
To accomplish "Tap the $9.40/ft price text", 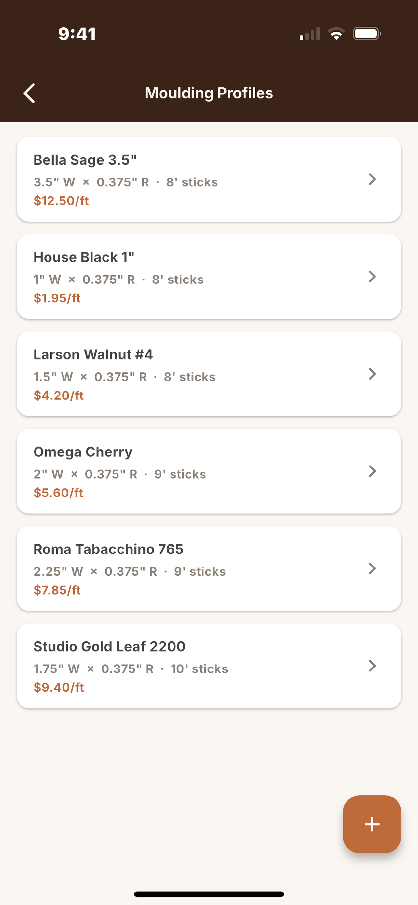I will 59,687.
